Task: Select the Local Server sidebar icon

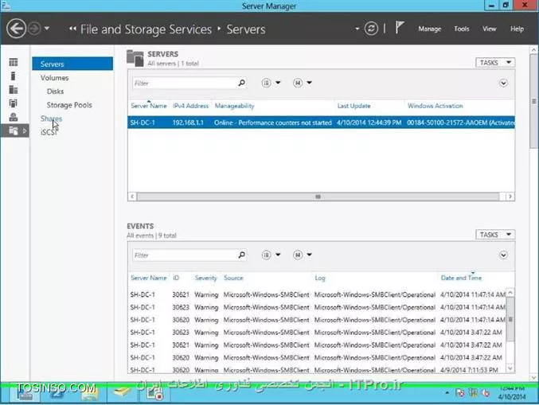Action: pos(14,76)
